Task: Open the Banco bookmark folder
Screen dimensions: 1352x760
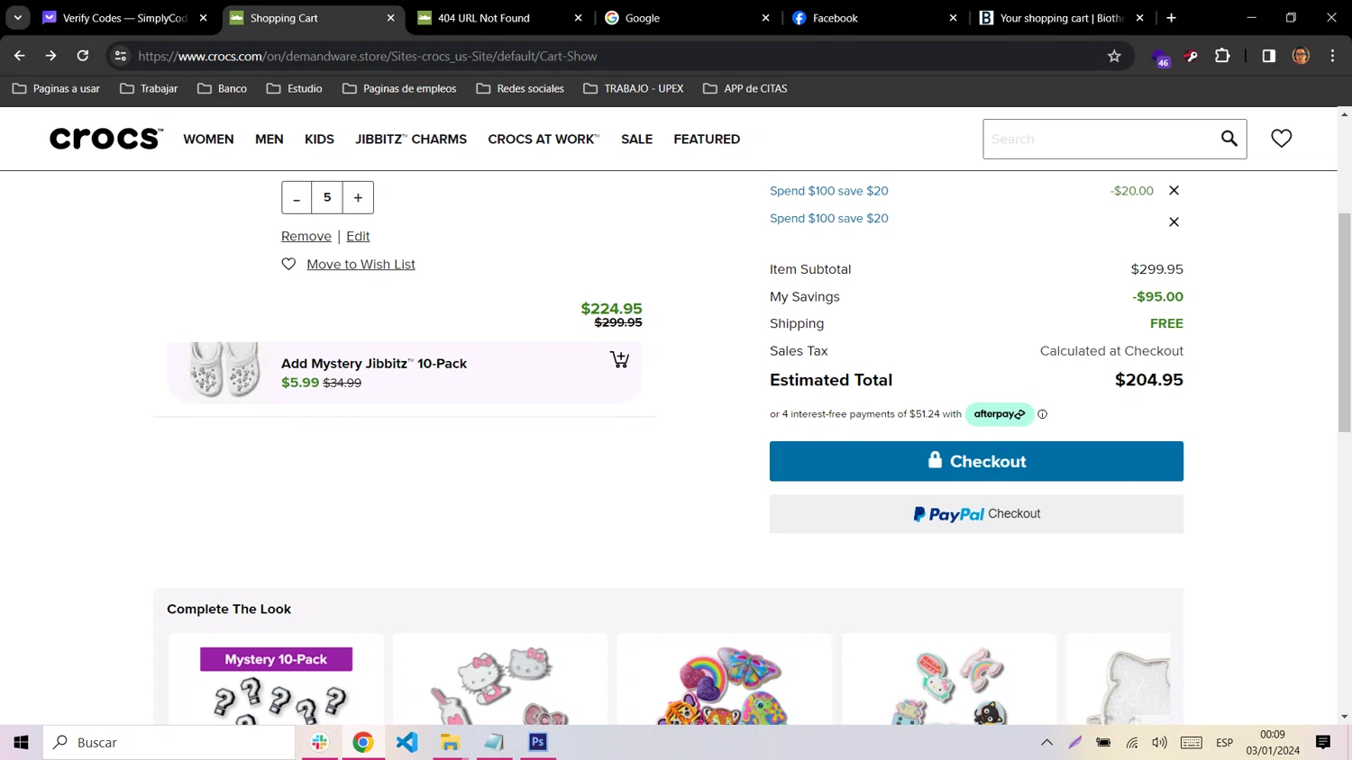Action: coord(223,88)
